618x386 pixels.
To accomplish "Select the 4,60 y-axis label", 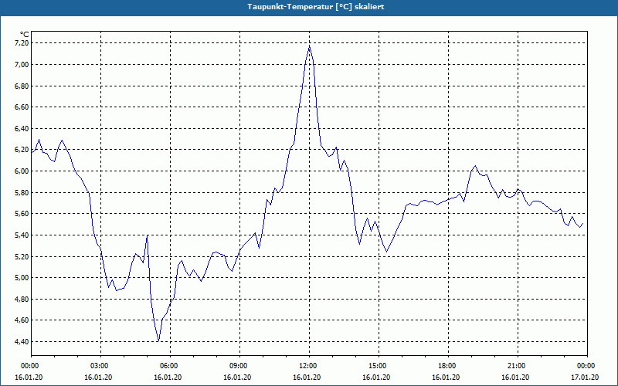I will pos(22,320).
